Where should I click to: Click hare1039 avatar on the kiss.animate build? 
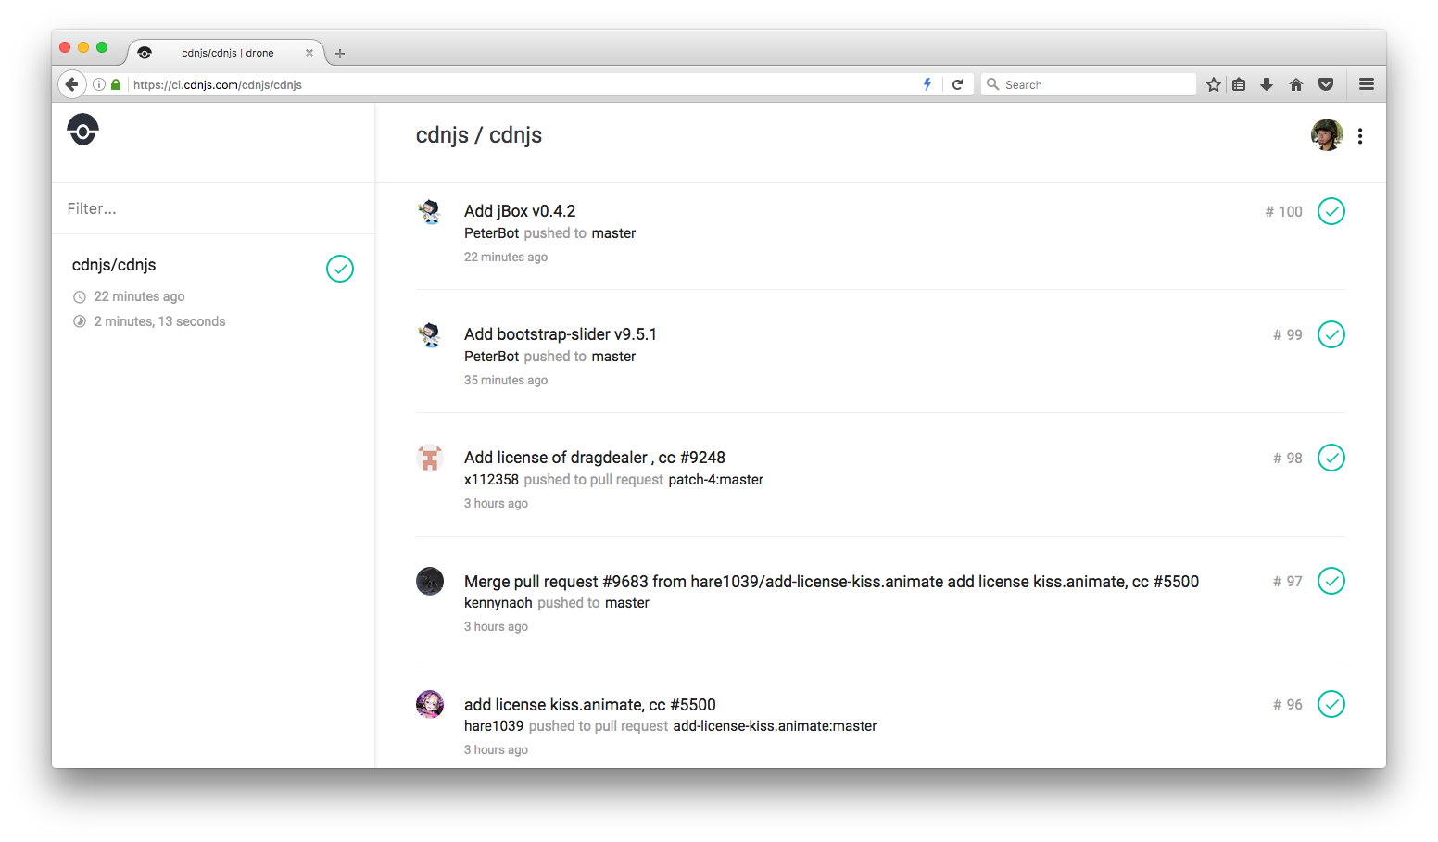coord(430,704)
